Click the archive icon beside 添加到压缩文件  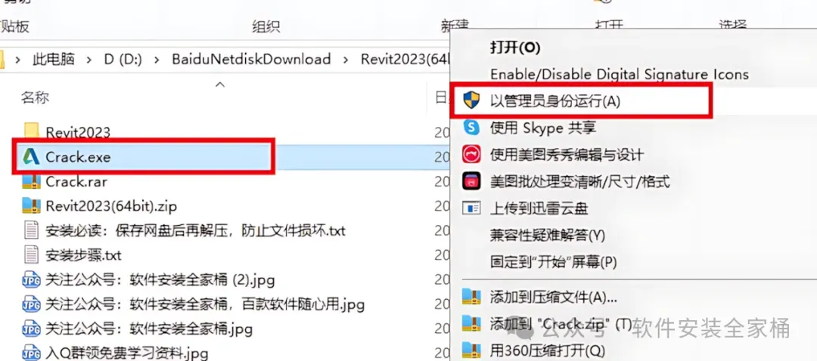[471, 297]
